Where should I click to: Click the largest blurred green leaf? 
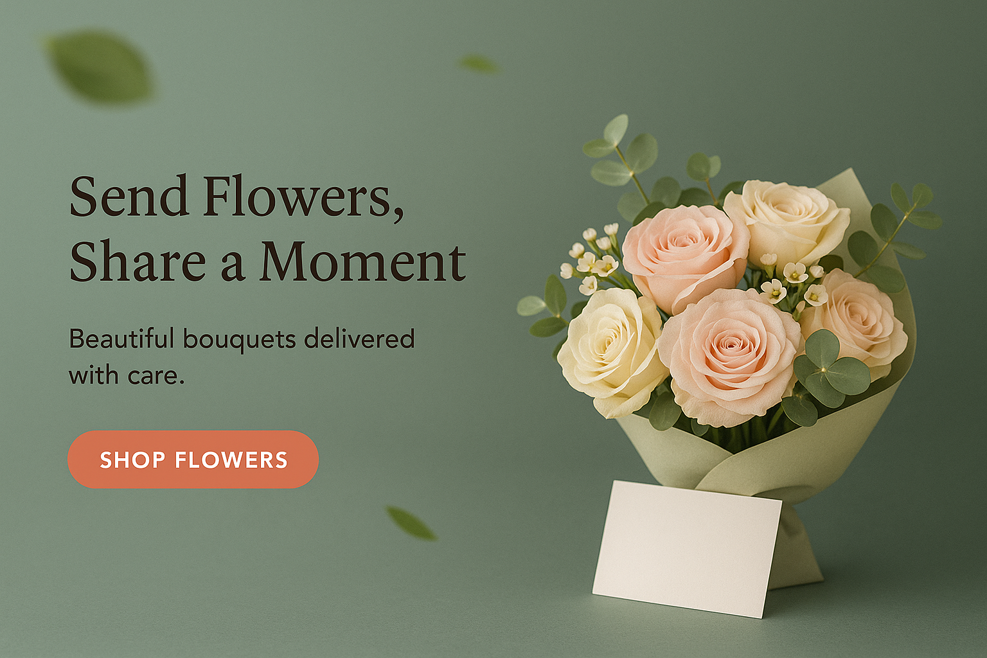98,67
